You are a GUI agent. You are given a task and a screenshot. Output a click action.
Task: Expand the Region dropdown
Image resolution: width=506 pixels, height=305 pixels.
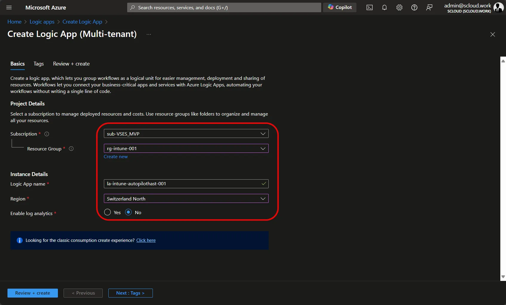(x=186, y=199)
